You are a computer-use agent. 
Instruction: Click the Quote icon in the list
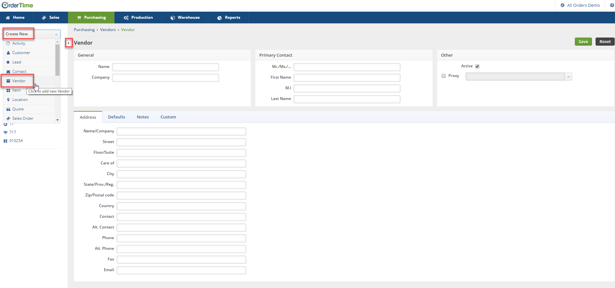tap(8, 109)
